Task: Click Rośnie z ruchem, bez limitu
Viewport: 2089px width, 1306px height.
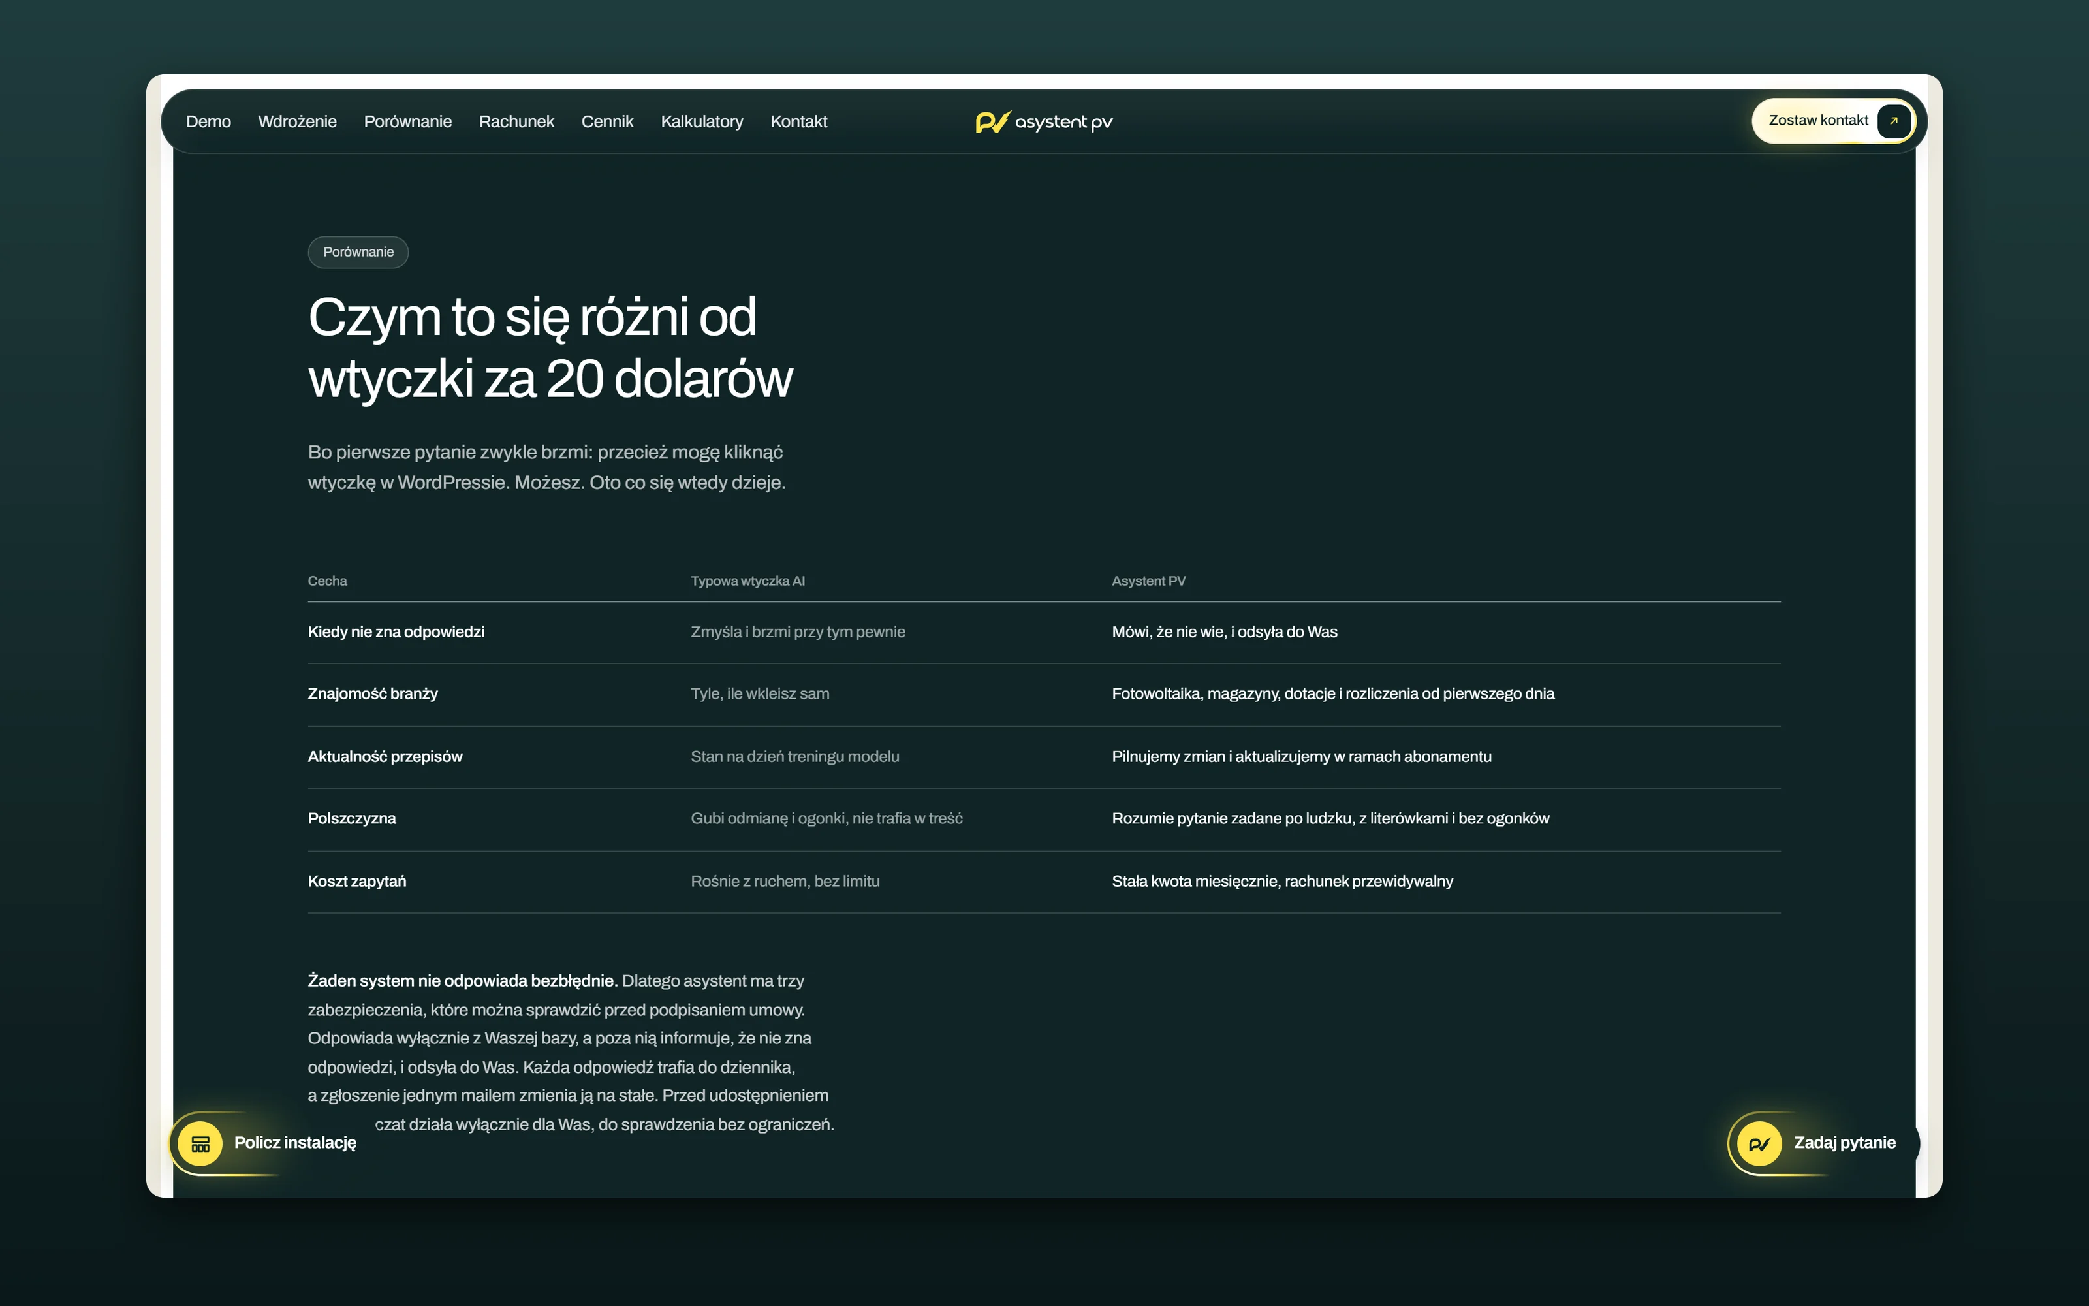Action: [785, 882]
